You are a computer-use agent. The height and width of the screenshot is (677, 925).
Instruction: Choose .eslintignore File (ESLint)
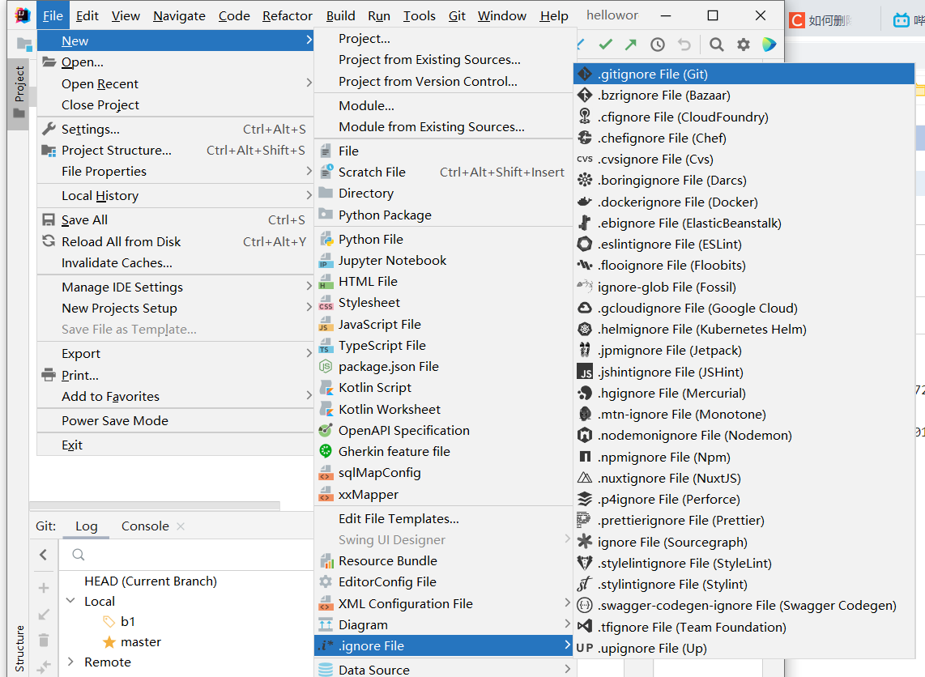744,244
